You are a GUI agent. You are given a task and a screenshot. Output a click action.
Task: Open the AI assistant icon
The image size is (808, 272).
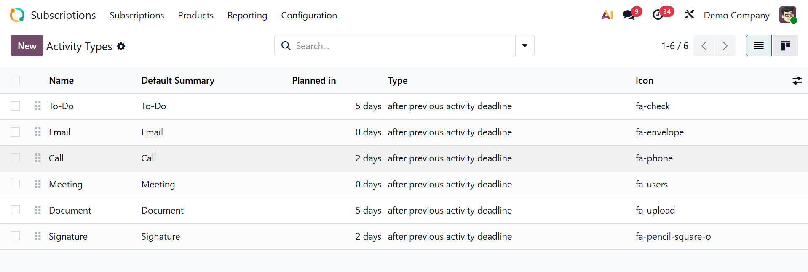coord(607,15)
